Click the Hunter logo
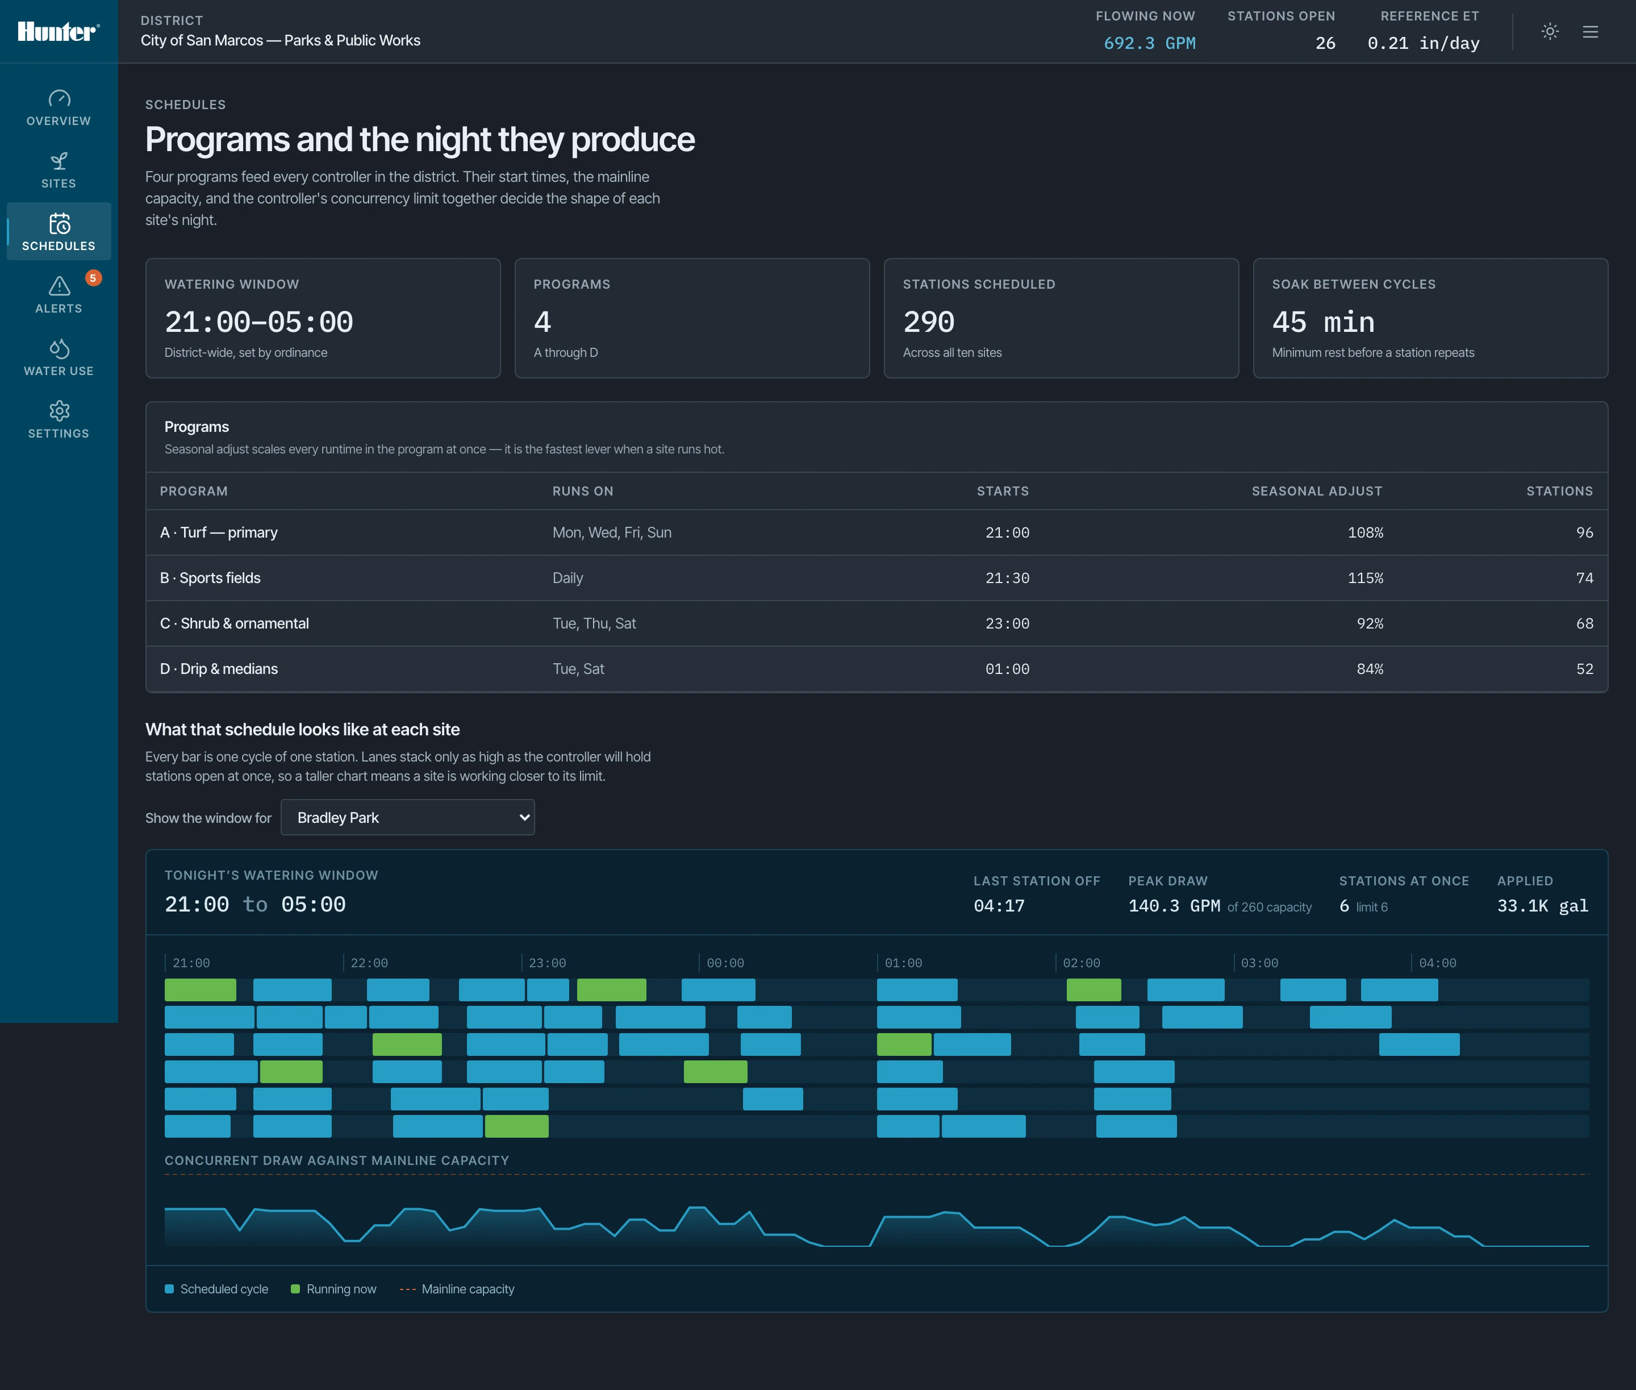Viewport: 1636px width, 1390px height. coord(59,31)
